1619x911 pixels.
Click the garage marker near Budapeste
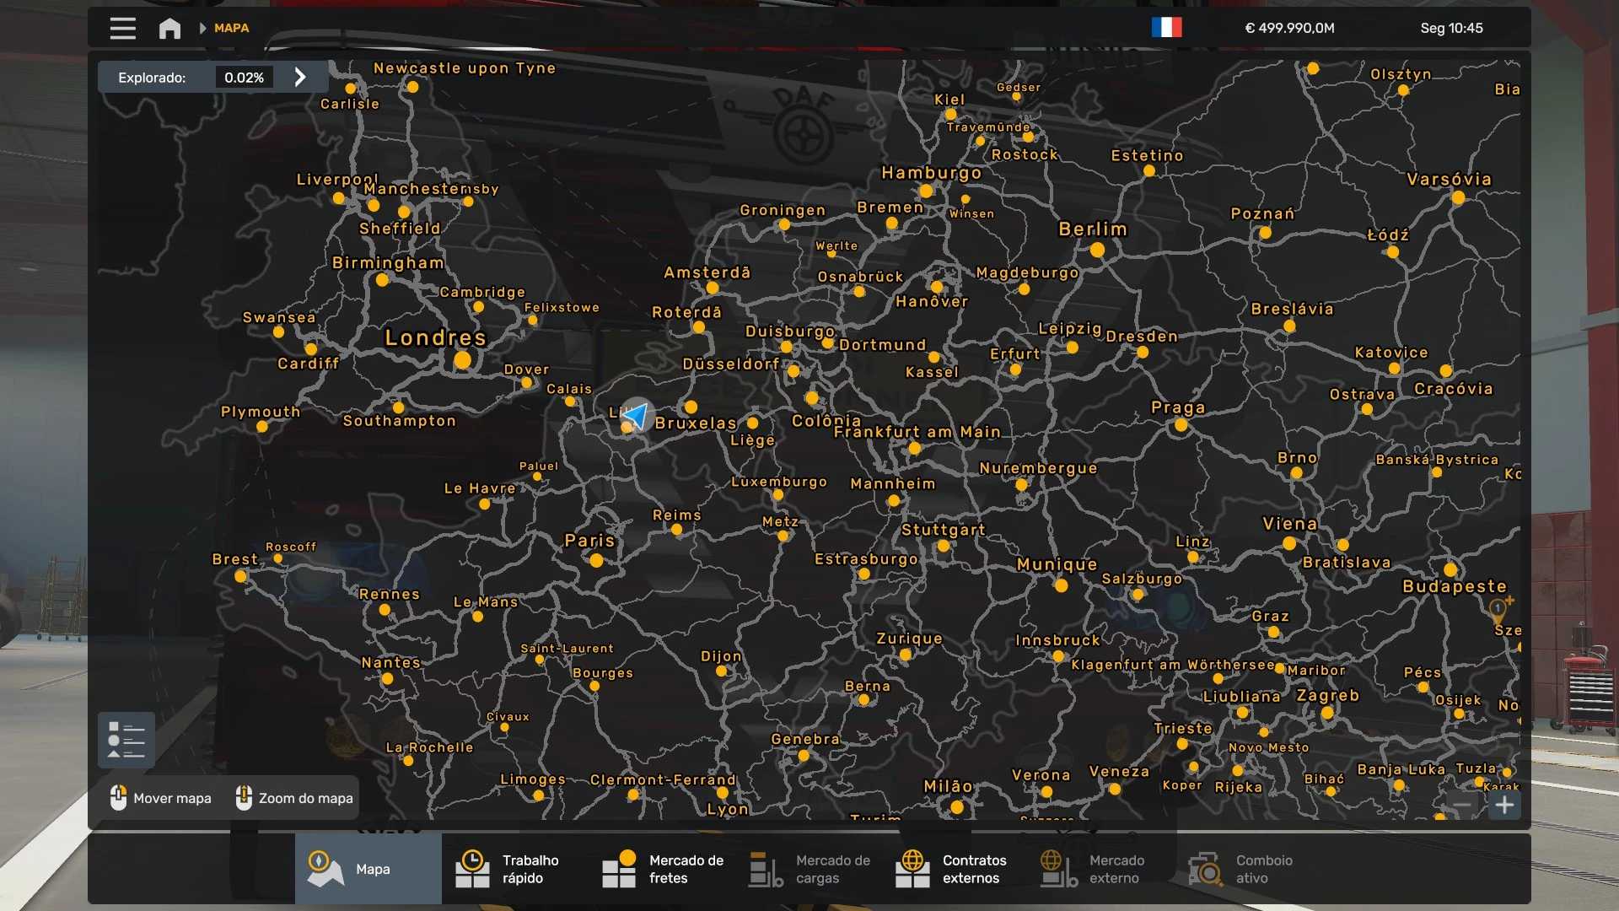[x=1498, y=608]
